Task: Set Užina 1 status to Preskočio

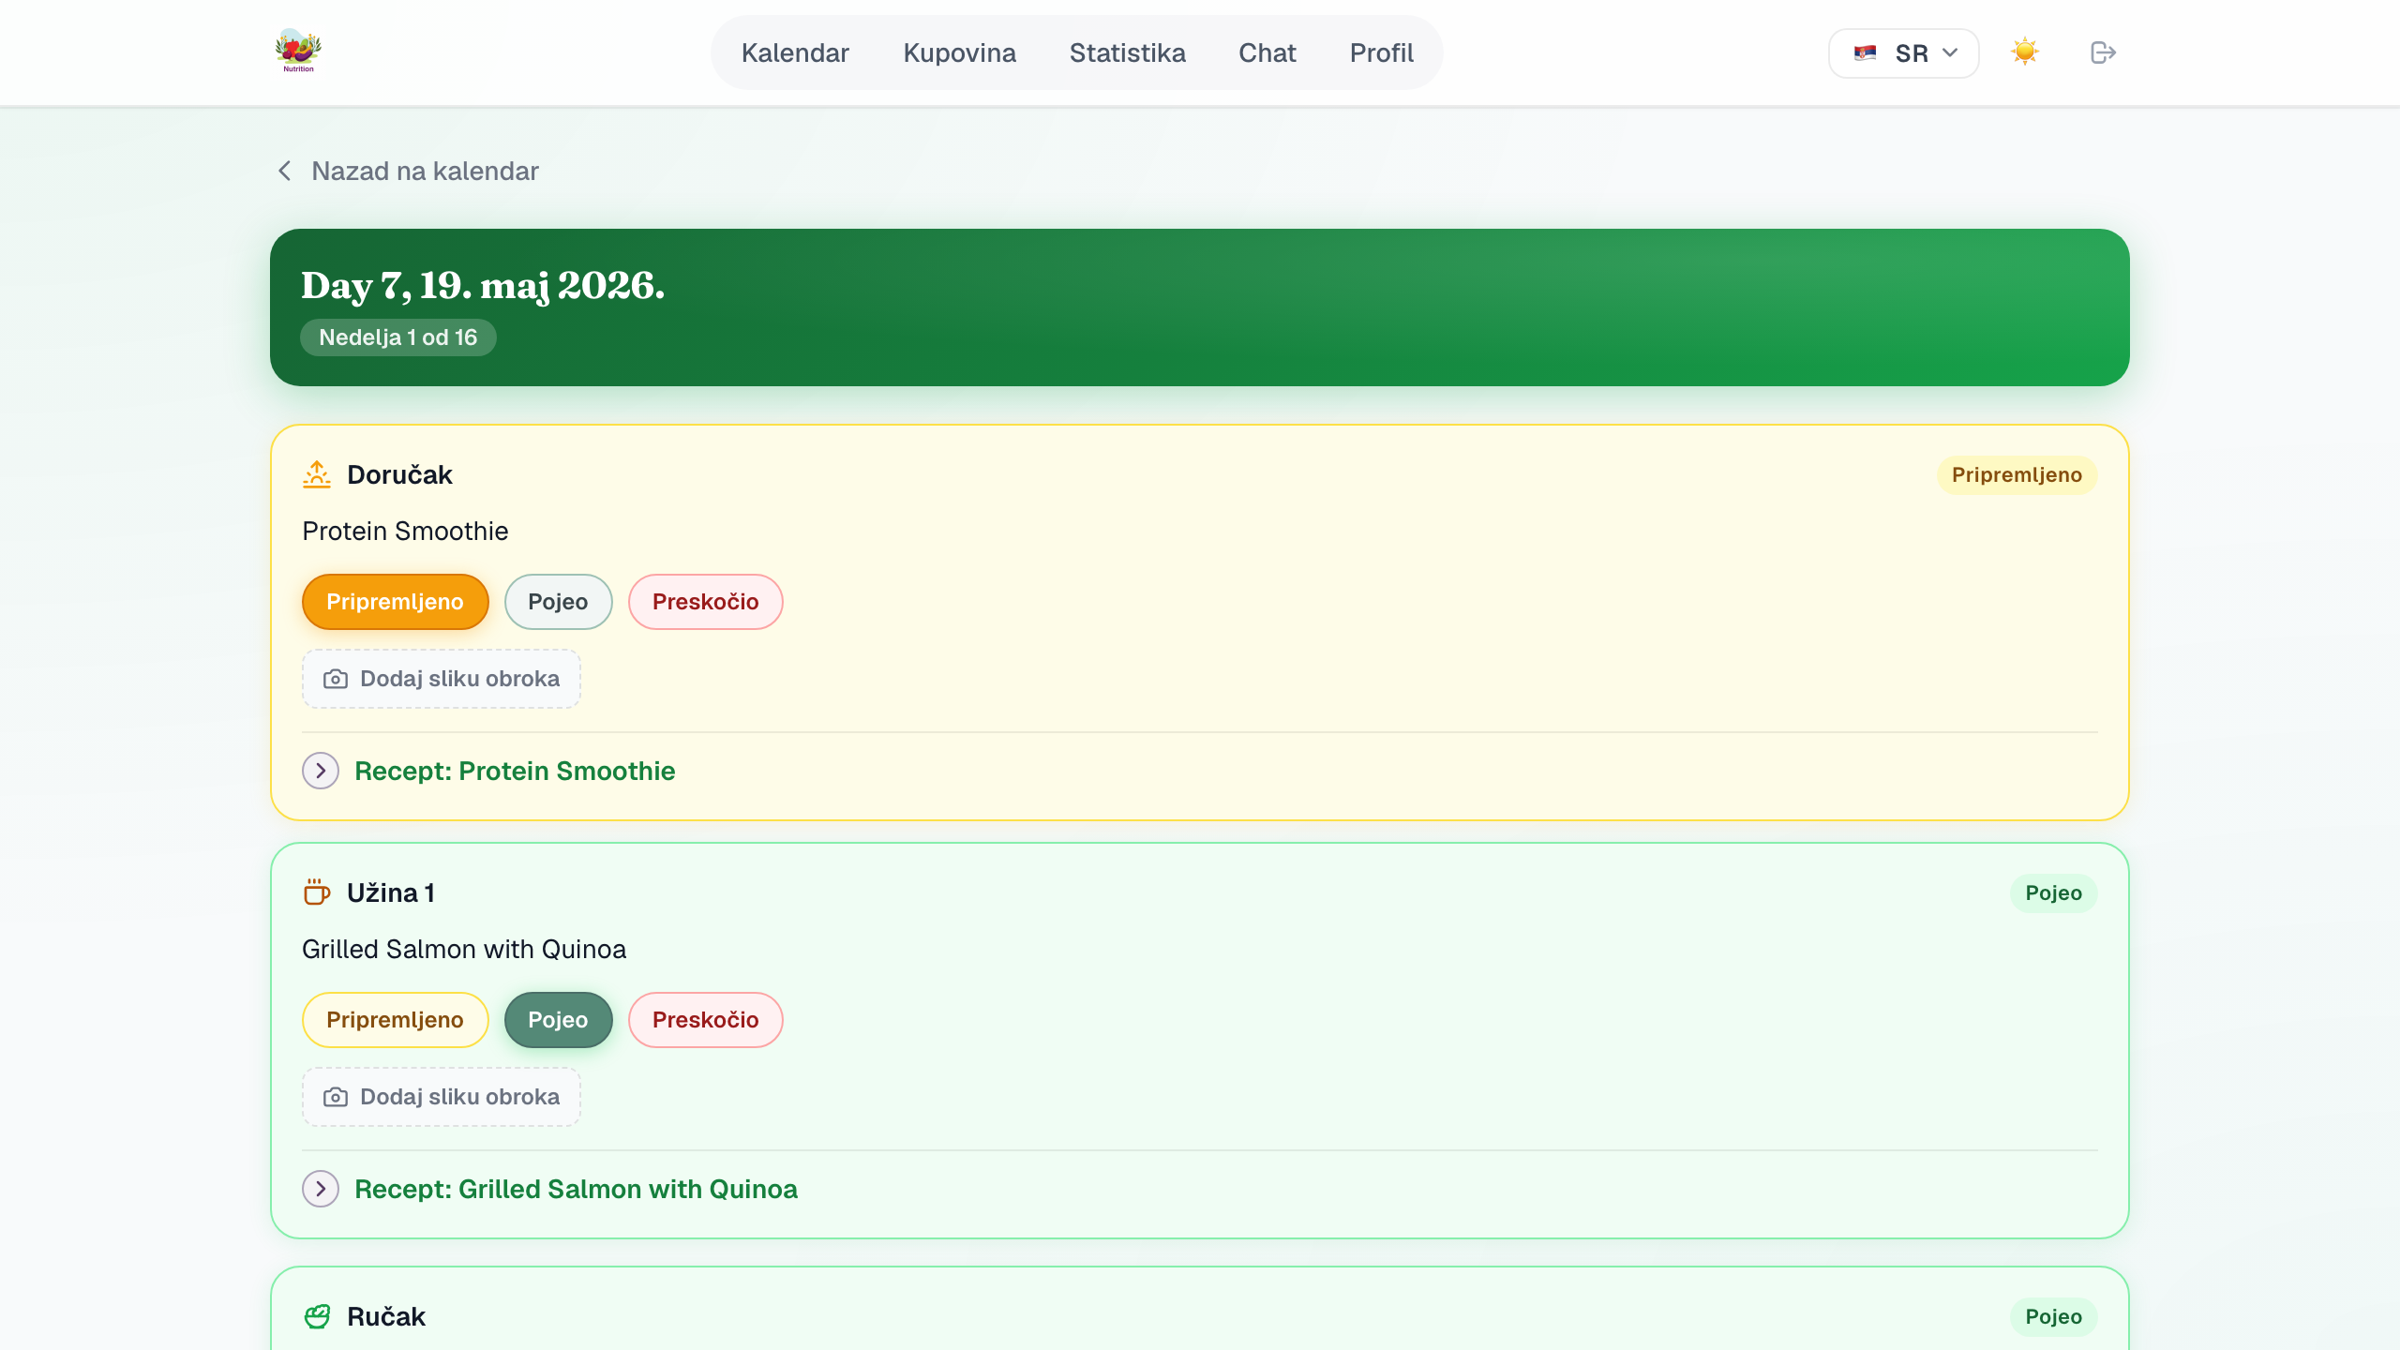Action: pyautogui.click(x=705, y=1020)
